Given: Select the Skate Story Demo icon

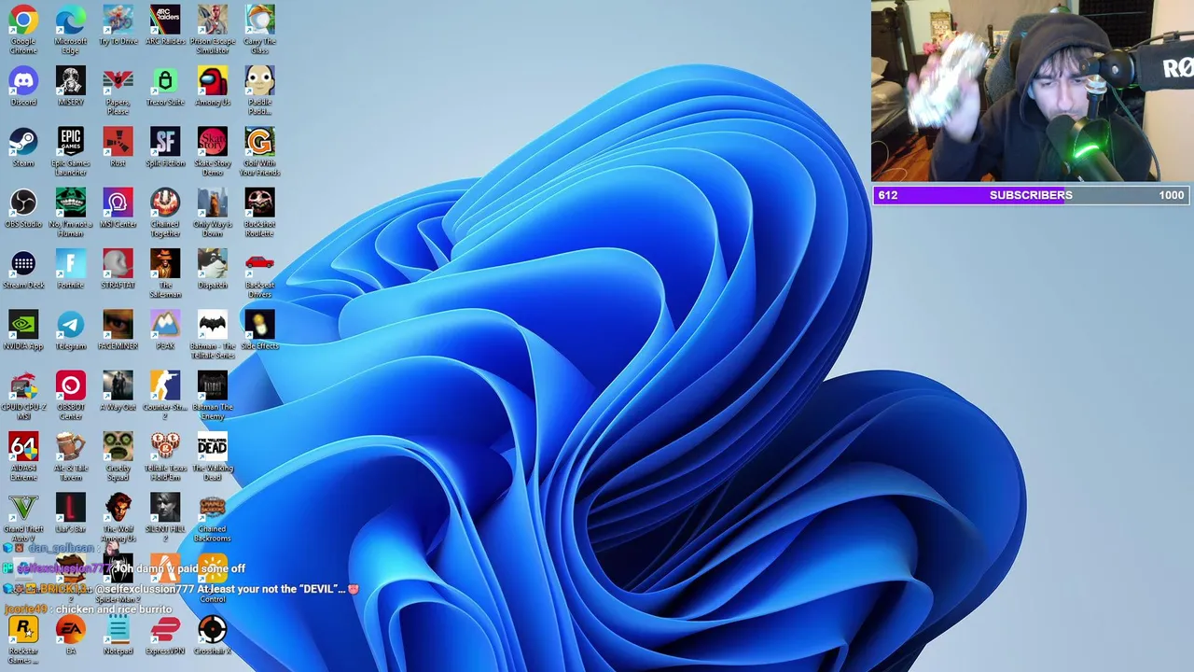Looking at the screenshot, I should coord(213,151).
